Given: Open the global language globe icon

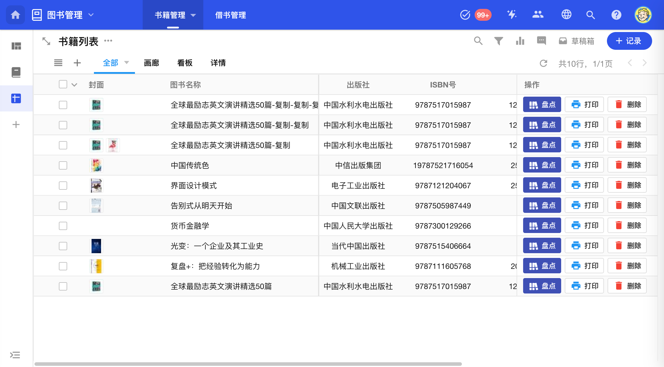Looking at the screenshot, I should point(566,15).
